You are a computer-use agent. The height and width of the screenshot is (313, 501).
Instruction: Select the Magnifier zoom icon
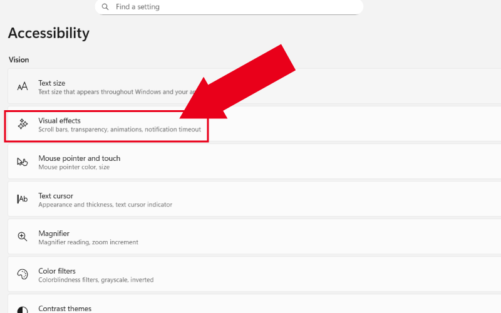click(23, 237)
